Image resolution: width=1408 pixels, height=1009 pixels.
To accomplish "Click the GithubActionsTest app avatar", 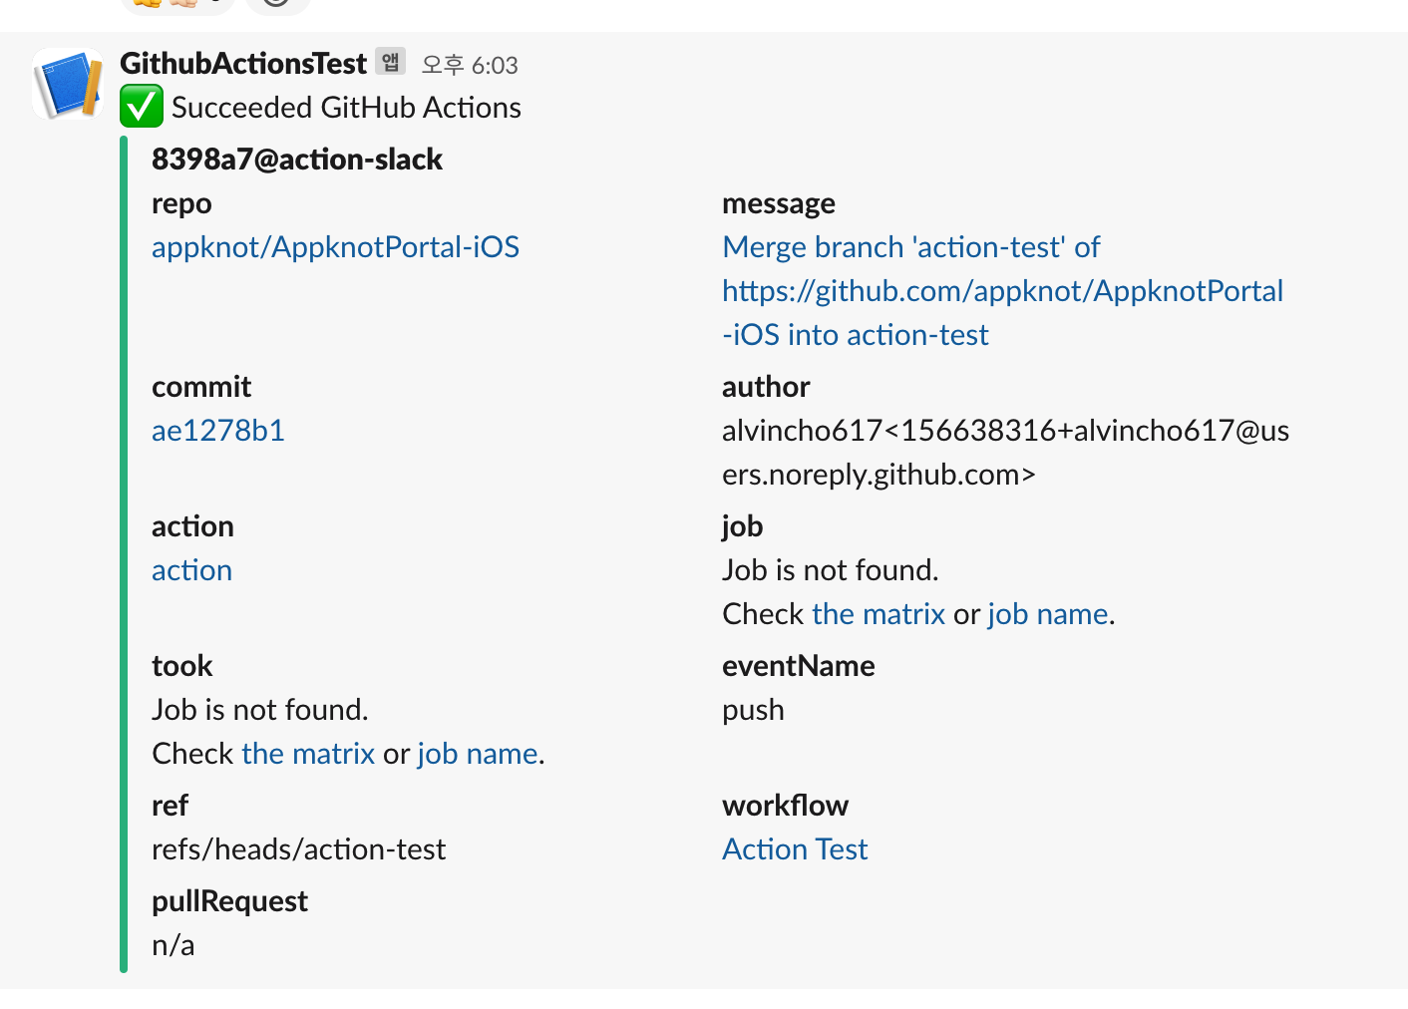I will point(68,84).
